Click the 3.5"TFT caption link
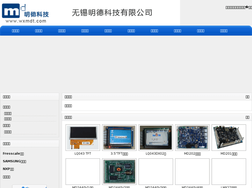This screenshot has width=252, height=188. click(x=119, y=154)
